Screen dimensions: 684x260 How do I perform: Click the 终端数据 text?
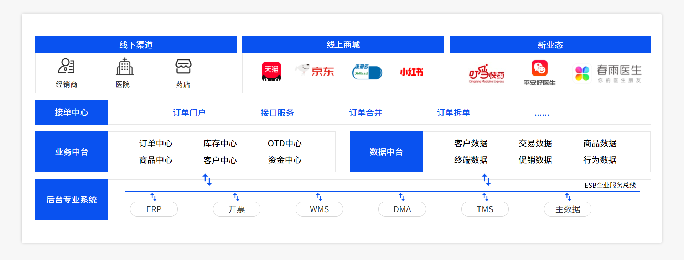(471, 160)
